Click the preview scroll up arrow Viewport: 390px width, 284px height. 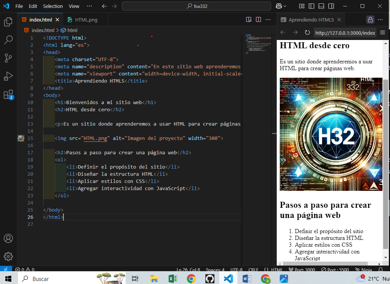(x=385, y=43)
